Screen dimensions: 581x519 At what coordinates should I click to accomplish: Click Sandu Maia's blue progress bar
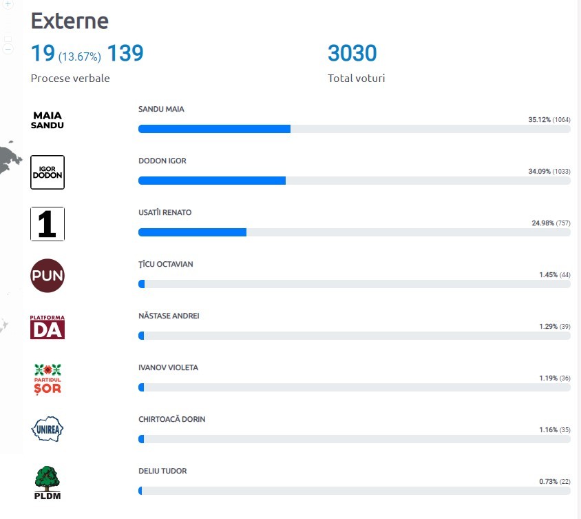click(214, 129)
